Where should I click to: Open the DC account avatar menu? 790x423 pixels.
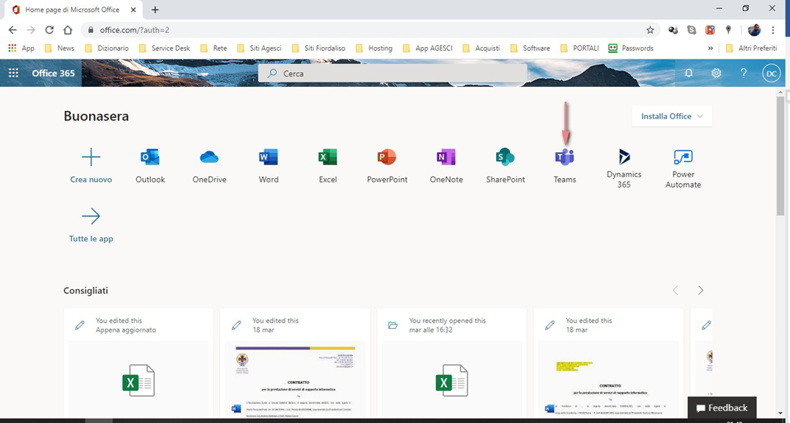pyautogui.click(x=771, y=73)
